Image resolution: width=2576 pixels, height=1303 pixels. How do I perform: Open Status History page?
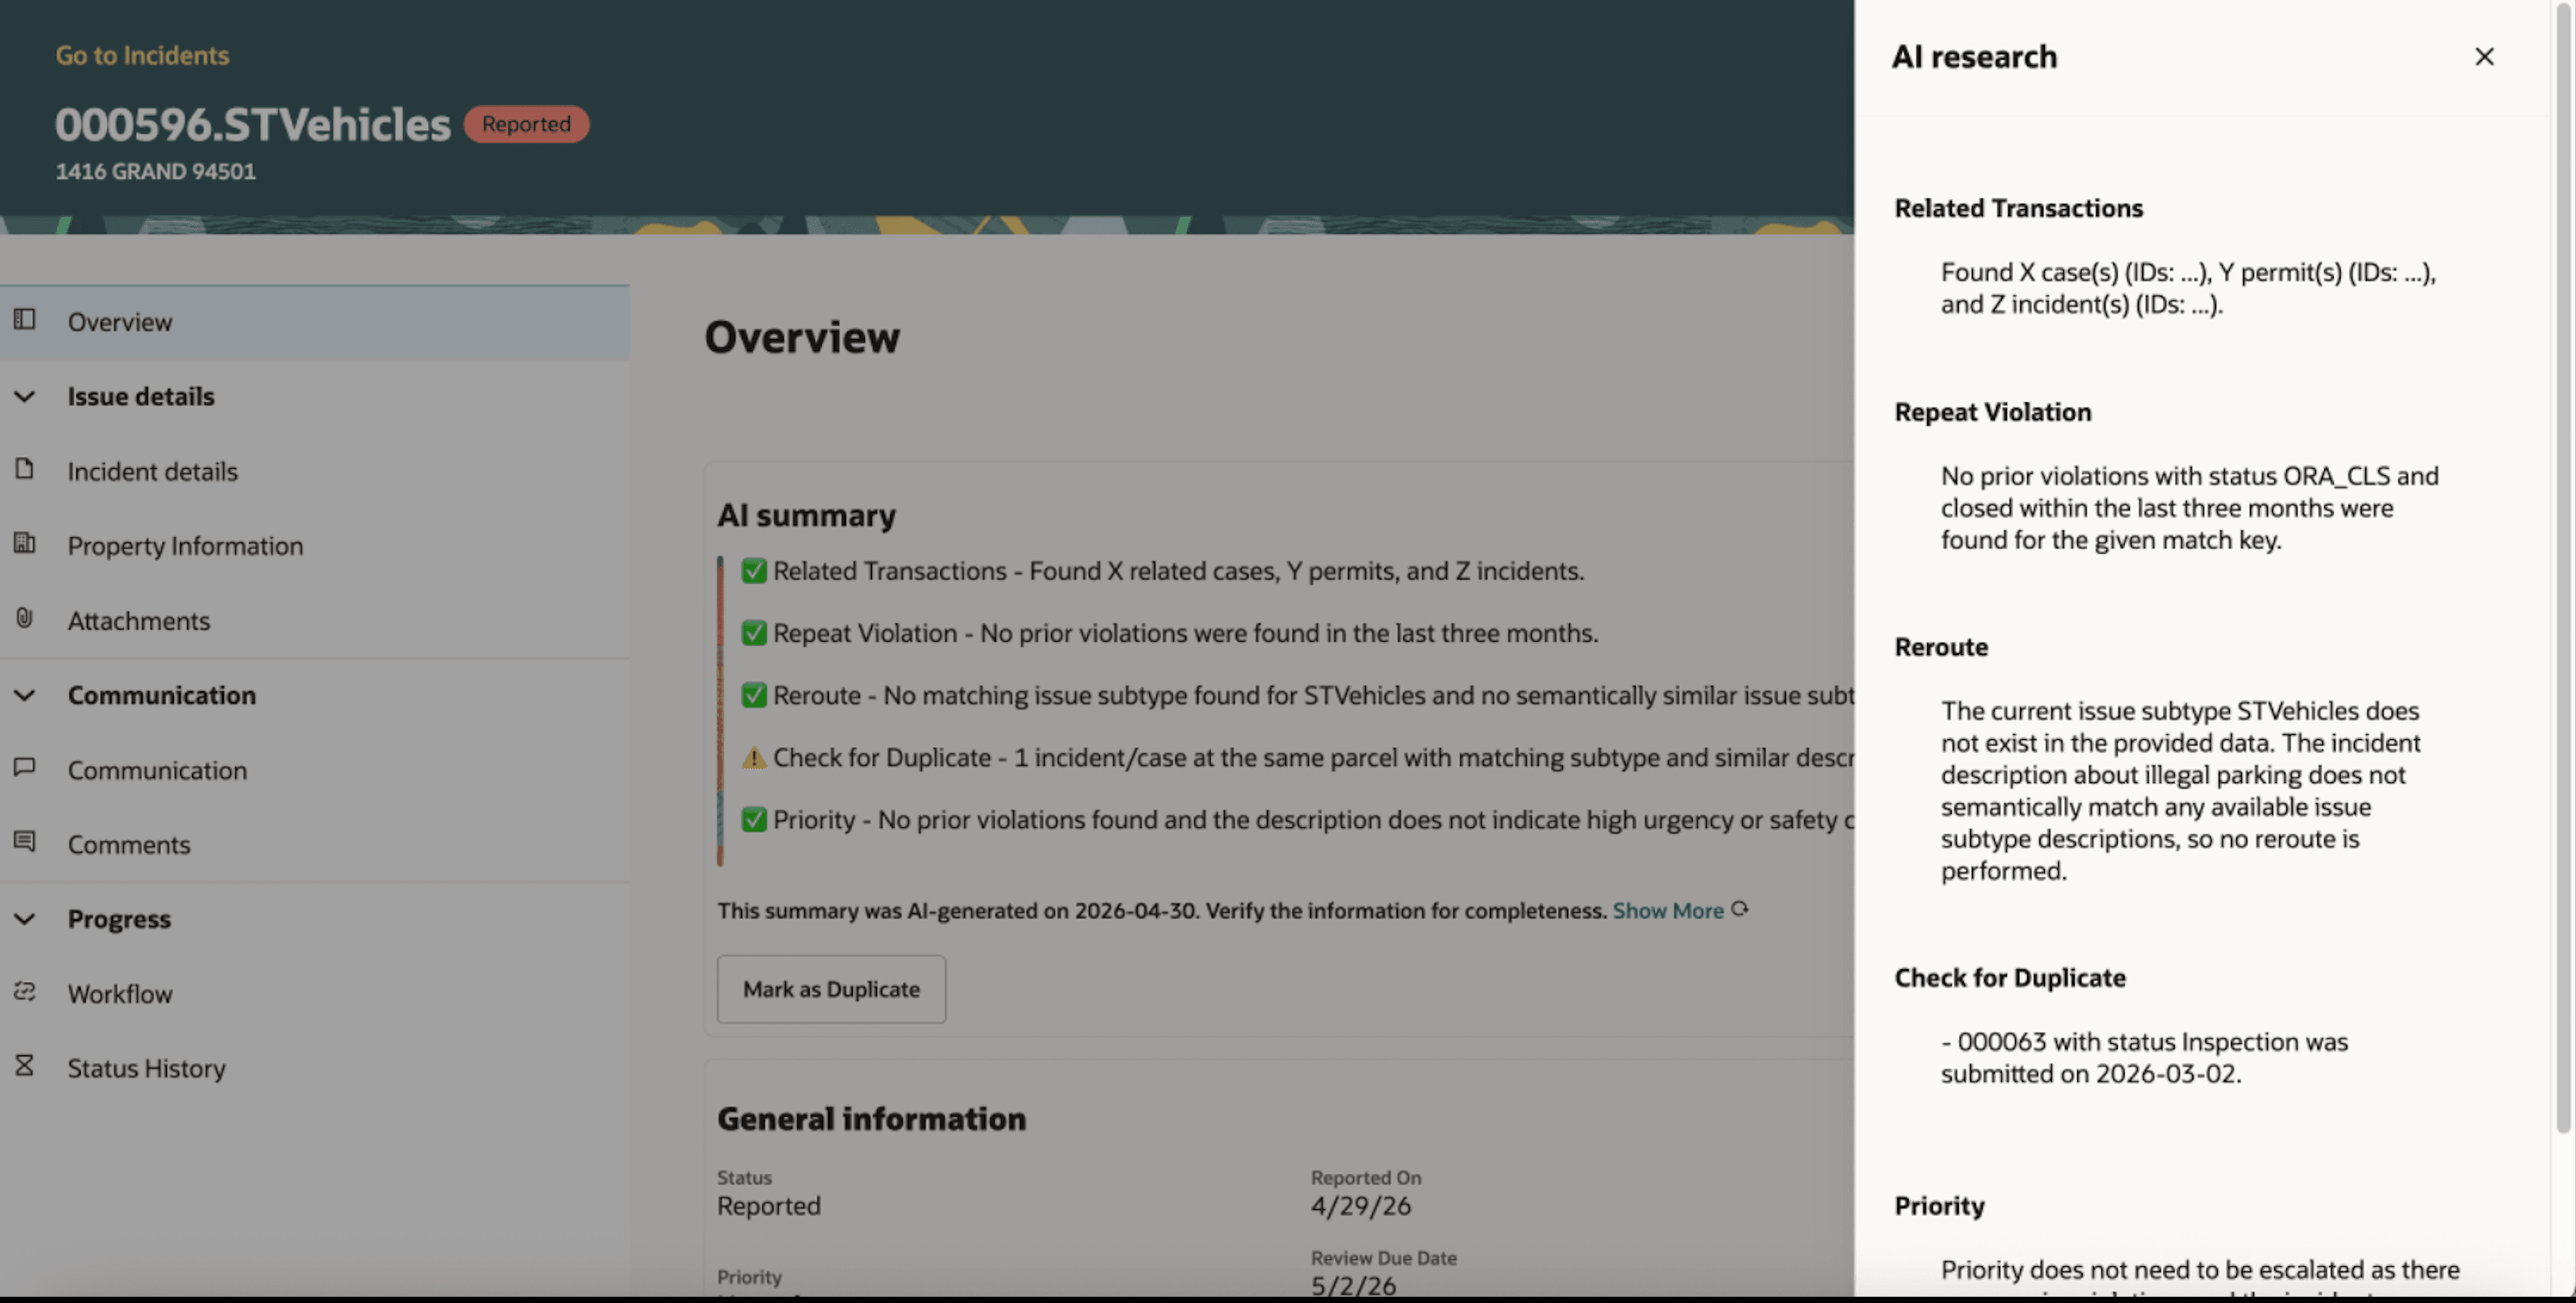pyautogui.click(x=315, y=1069)
